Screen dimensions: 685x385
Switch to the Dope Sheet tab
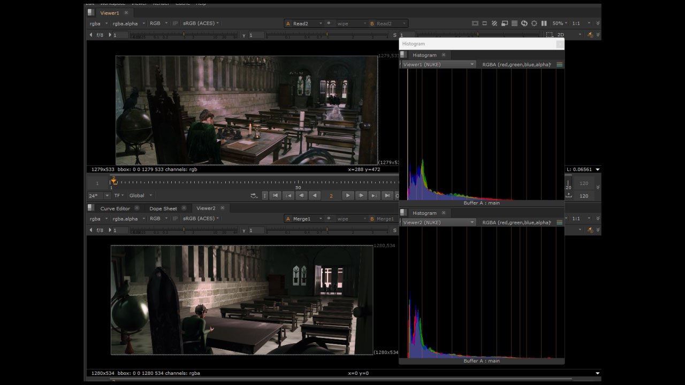coord(163,209)
